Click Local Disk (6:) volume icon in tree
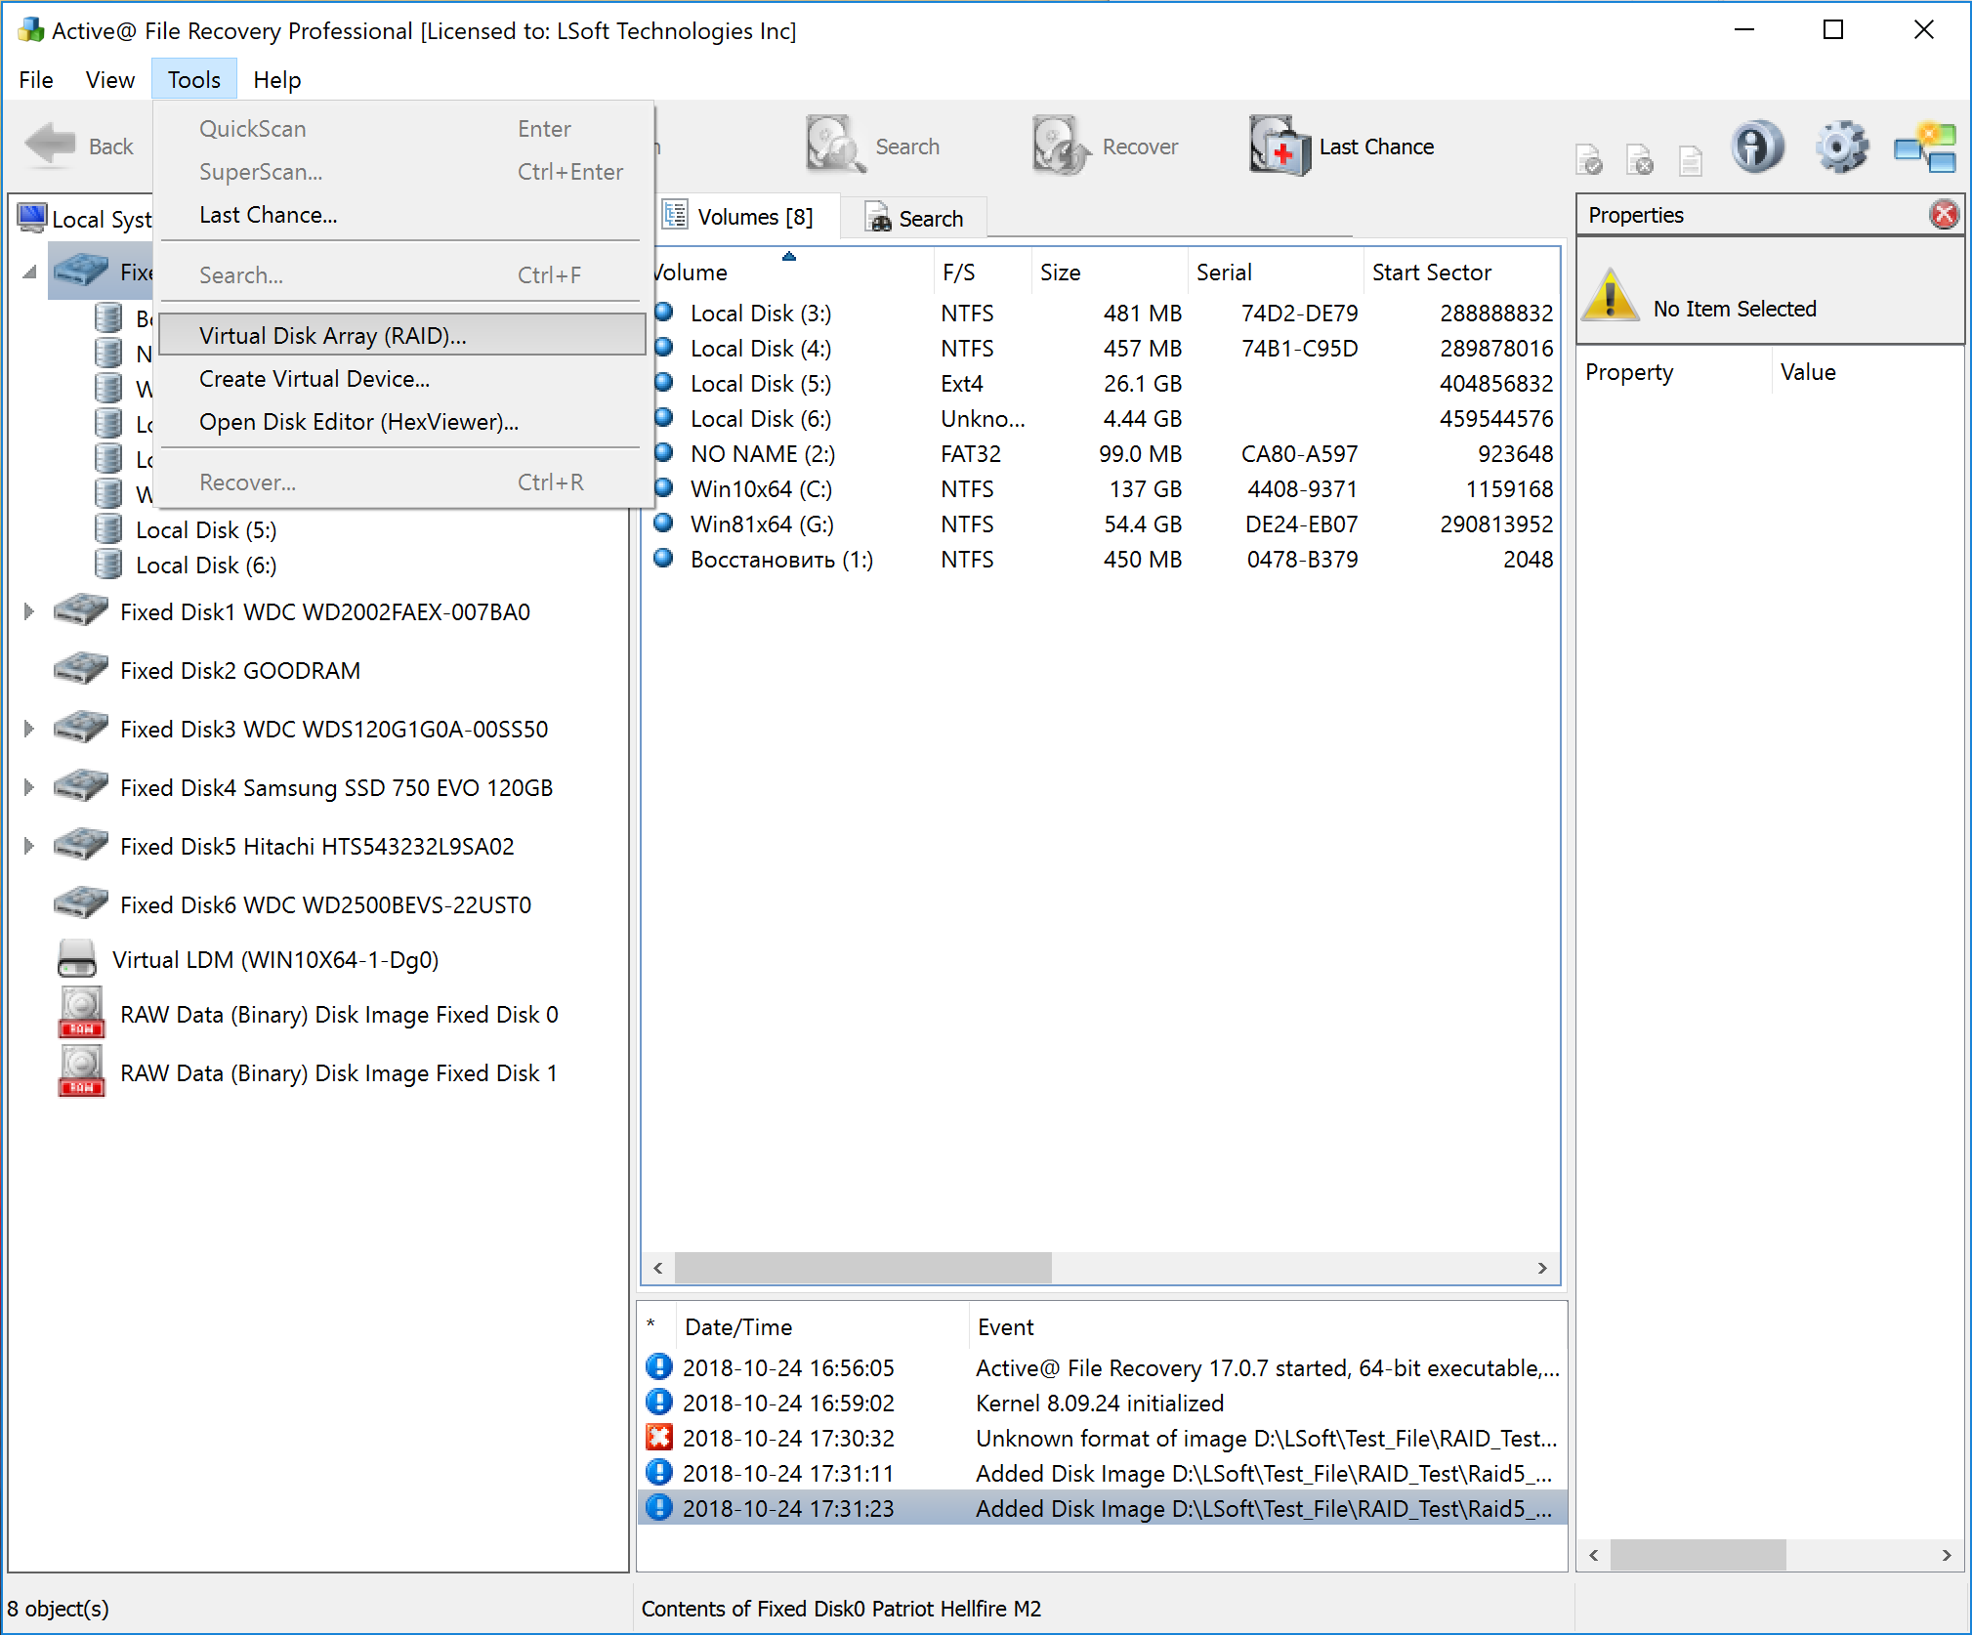This screenshot has width=1972, height=1635. coord(108,565)
